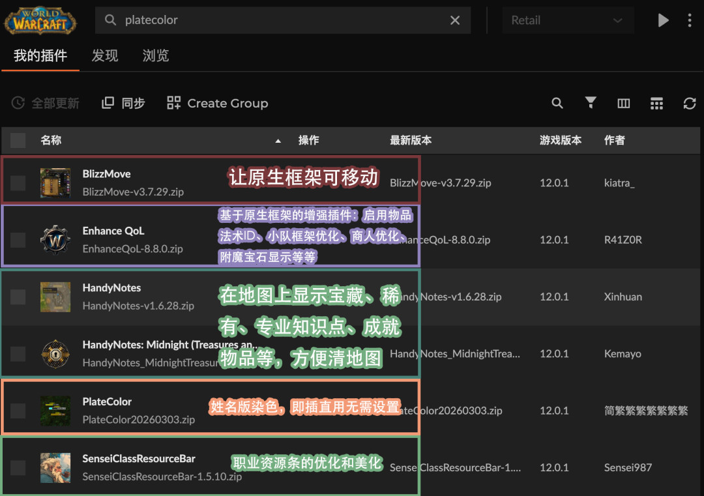The height and width of the screenshot is (496, 704).
Task: Open the filter funnel icon
Action: (591, 103)
